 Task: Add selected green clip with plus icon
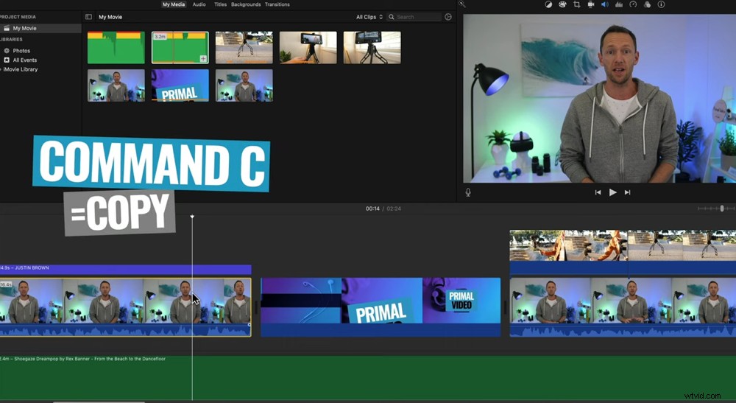[203, 59]
